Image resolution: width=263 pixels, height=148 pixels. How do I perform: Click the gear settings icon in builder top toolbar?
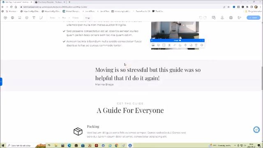tap(27, 18)
